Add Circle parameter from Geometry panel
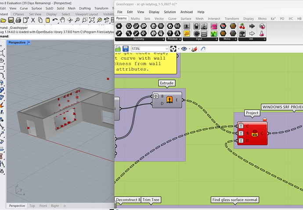Screen dimensions: 303x210 click(129, 26)
